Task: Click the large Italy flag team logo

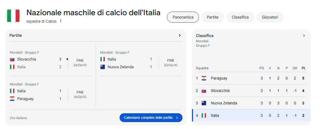Action: pyautogui.click(x=13, y=16)
